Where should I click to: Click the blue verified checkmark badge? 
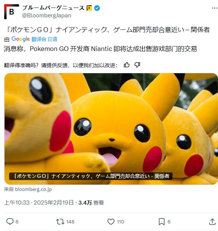click(x=97, y=8)
